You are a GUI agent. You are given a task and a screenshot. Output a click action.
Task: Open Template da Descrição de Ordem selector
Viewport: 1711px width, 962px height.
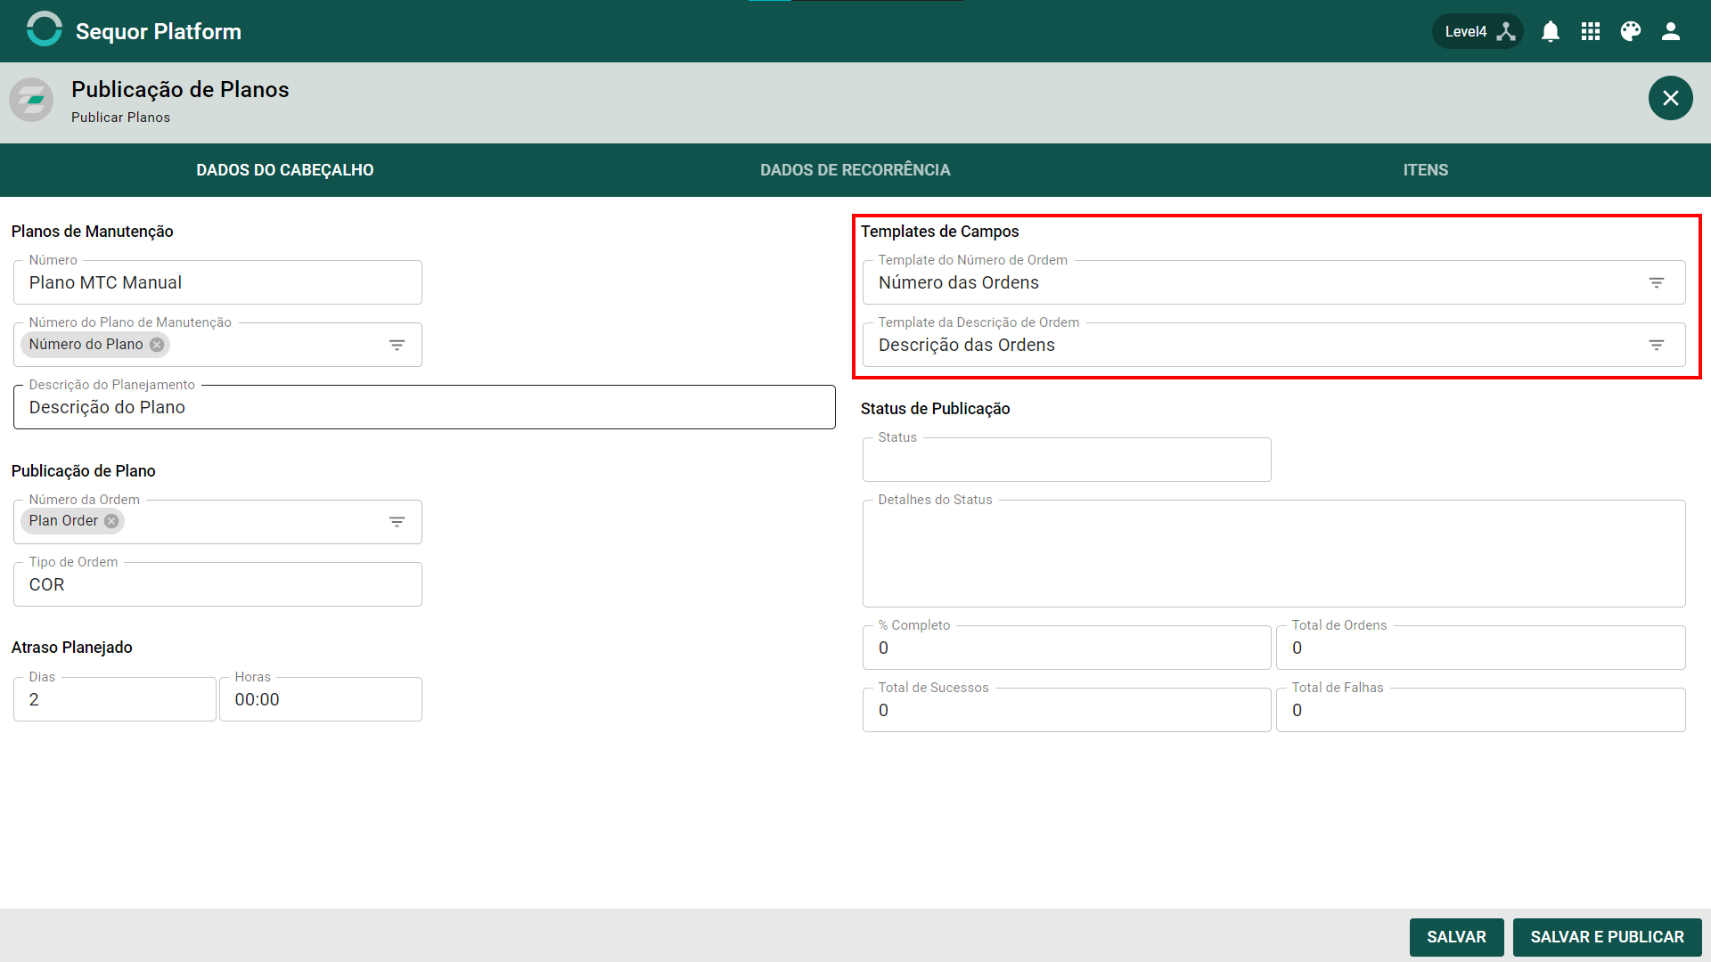click(x=1657, y=345)
